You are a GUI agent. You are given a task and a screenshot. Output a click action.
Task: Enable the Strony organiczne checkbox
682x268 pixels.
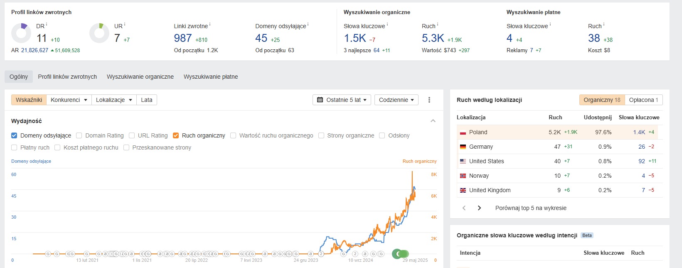321,135
